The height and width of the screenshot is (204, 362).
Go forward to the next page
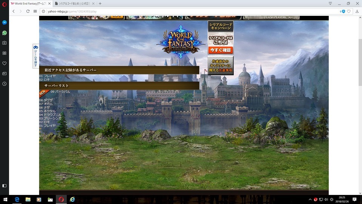click(20, 11)
